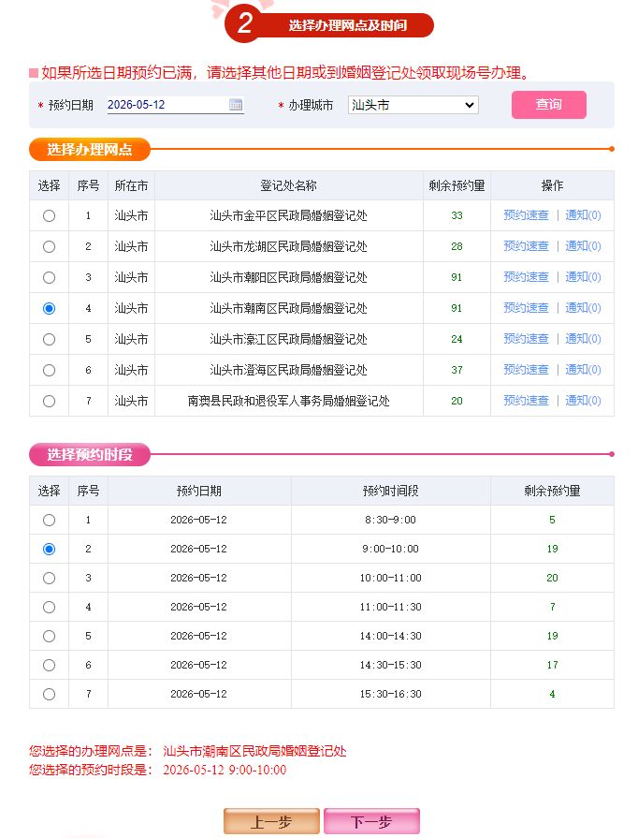Select radio for 潮南区民政局婚姻登记处
Screen dimensions: 638x838
(50, 308)
